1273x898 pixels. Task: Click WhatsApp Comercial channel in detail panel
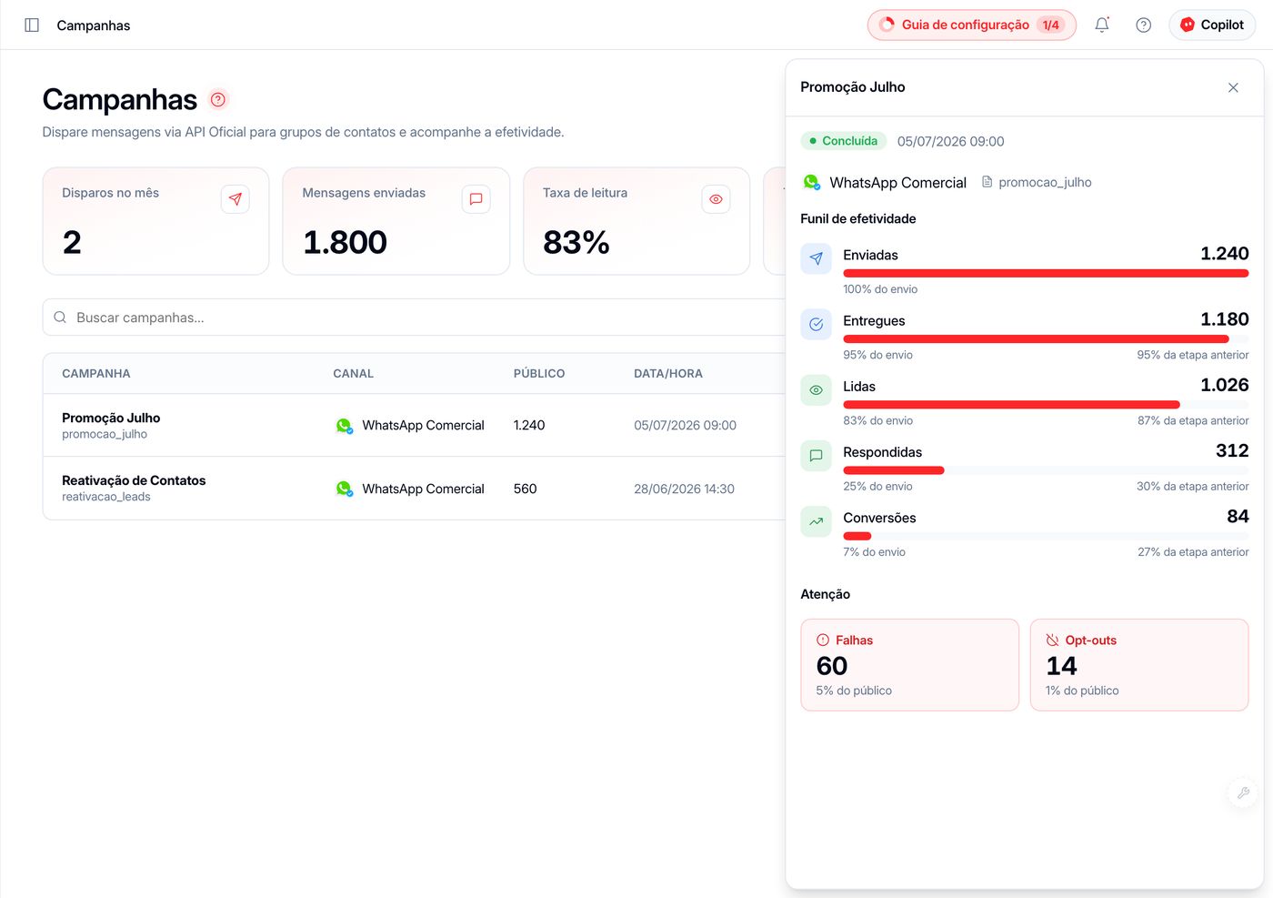coord(897,183)
